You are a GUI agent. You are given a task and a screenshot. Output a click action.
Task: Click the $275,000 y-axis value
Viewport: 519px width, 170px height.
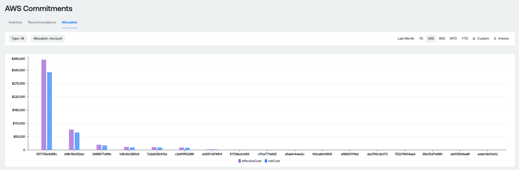click(x=18, y=84)
